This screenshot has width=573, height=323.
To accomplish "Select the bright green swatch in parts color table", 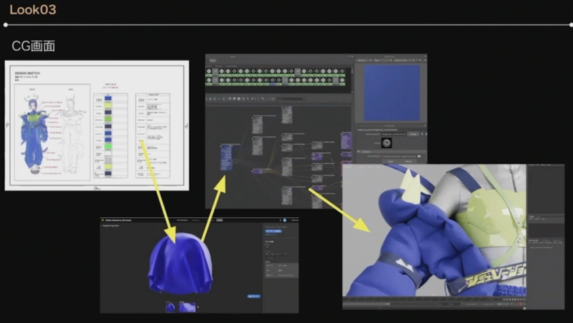I will click(x=108, y=147).
